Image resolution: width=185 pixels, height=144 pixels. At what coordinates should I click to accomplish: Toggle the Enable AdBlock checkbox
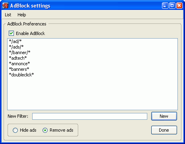coord(11,33)
